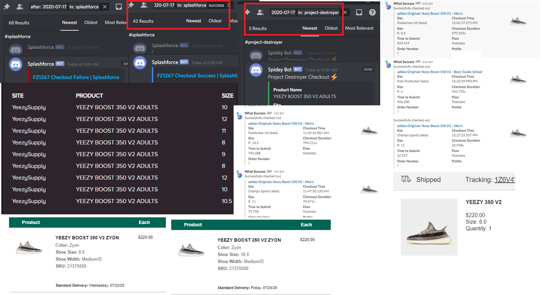Open inbox icon in project-destroyer panel
The height and width of the screenshot is (295, 544).
click(x=359, y=13)
